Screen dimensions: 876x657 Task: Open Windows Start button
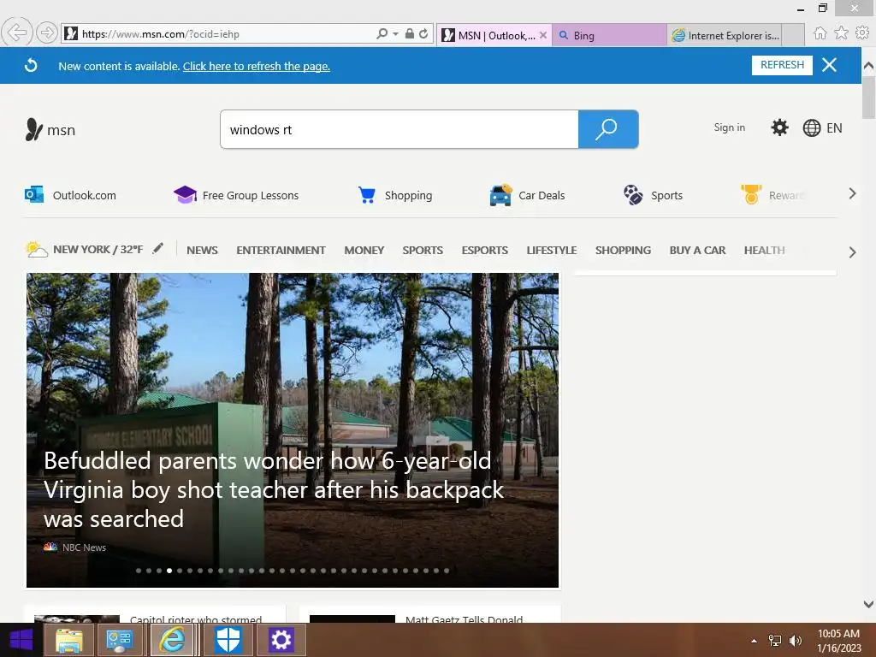pos(21,640)
